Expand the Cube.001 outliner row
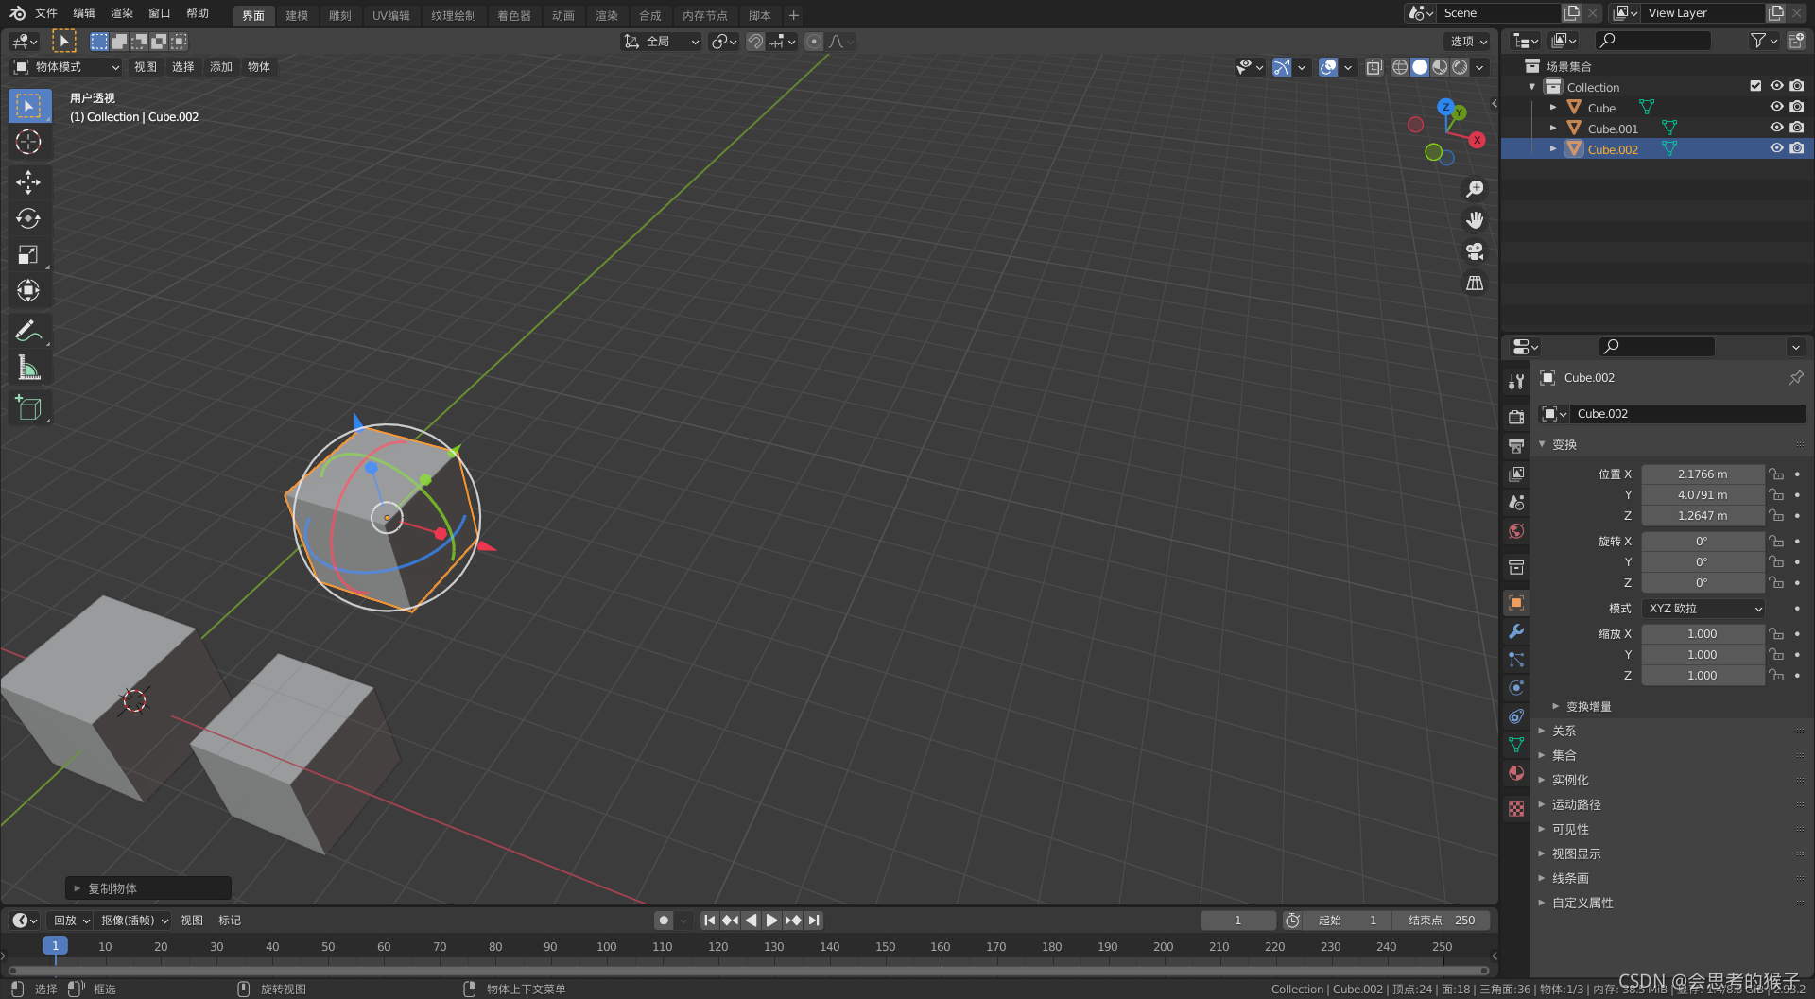Image resolution: width=1815 pixels, height=999 pixels. (1553, 128)
